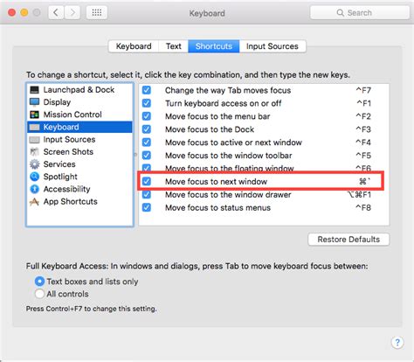The image size is (414, 362).
Task: Toggle Move focus to the menu bar checkbox
Action: point(147,116)
